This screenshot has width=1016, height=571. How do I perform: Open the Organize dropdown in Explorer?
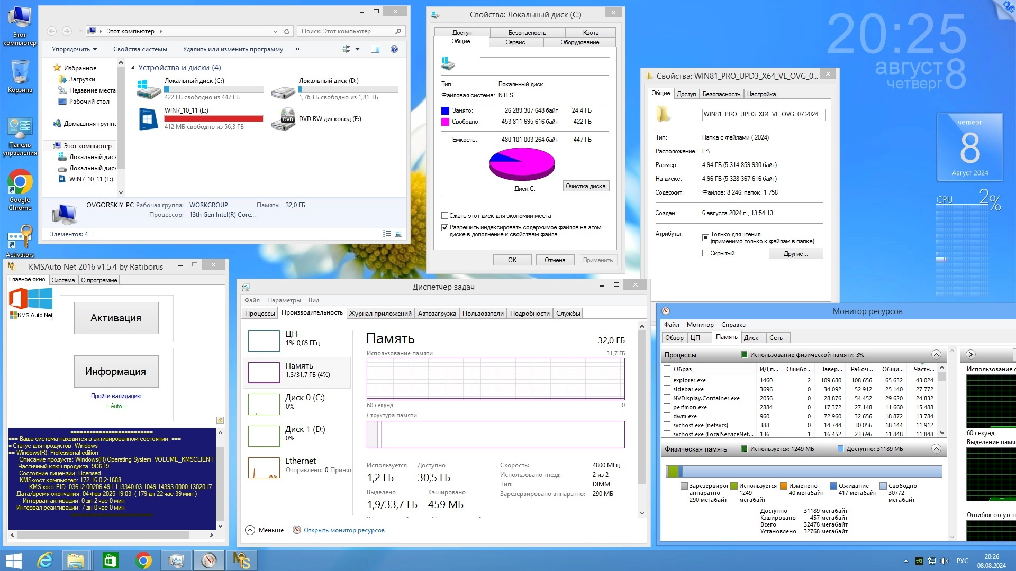74,49
